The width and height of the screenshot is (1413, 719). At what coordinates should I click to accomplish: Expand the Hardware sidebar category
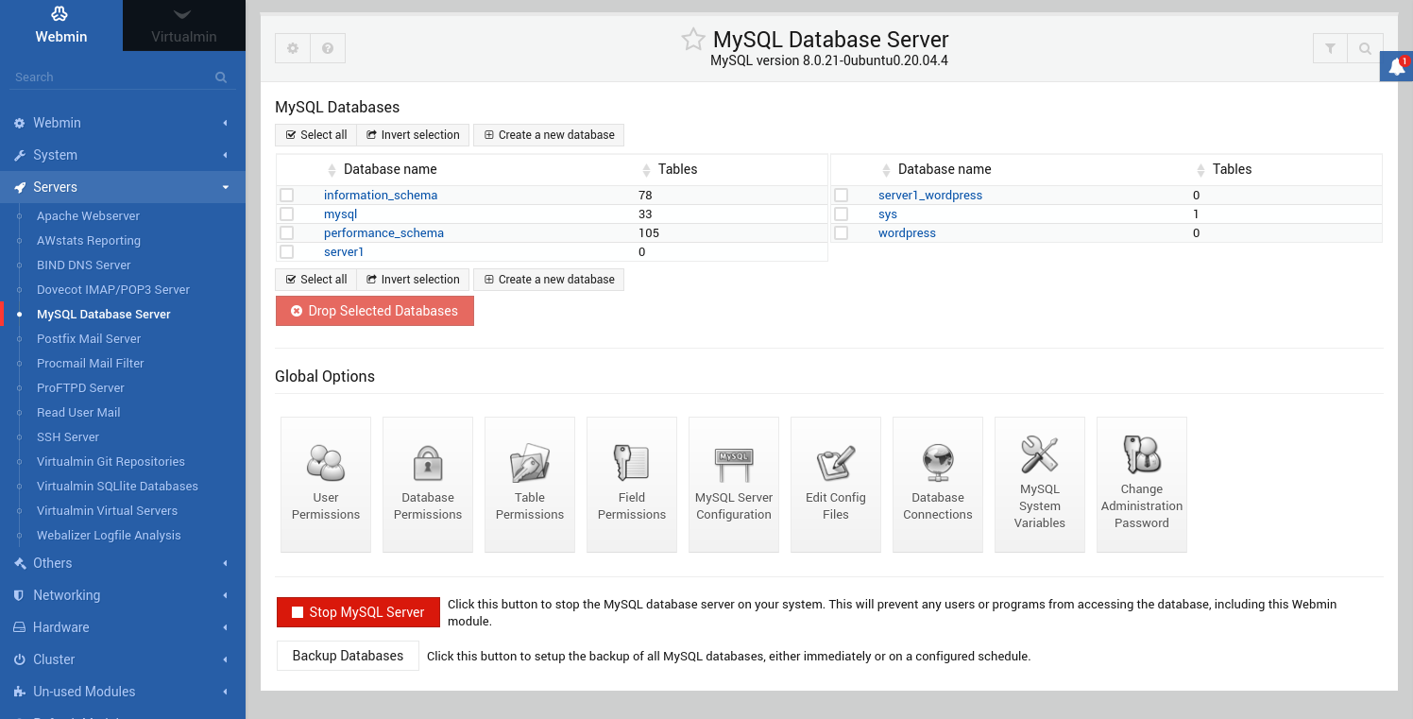(x=123, y=627)
